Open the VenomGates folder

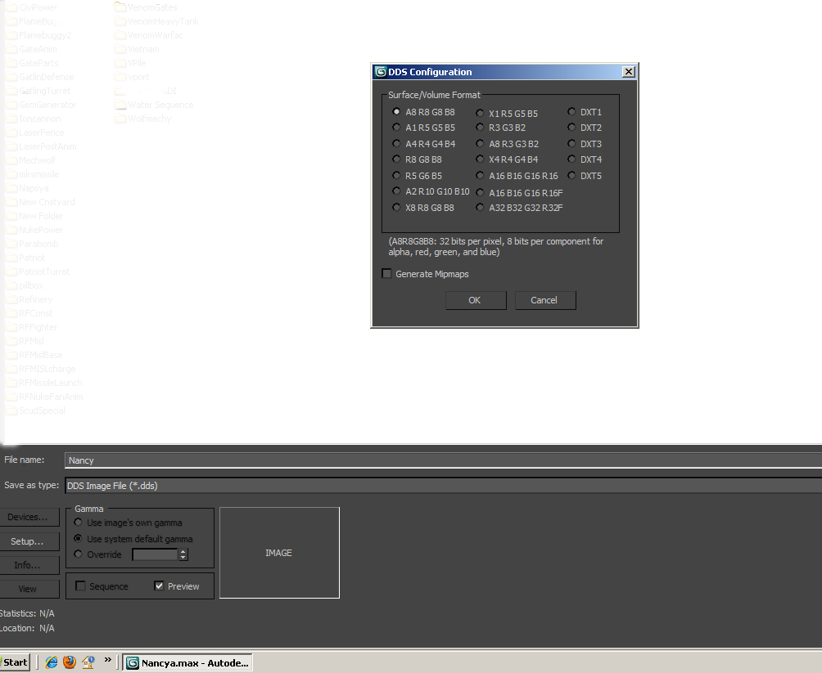[146, 7]
